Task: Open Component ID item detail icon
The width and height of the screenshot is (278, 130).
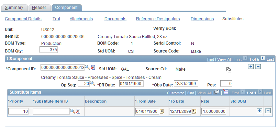Action: tap(93, 67)
